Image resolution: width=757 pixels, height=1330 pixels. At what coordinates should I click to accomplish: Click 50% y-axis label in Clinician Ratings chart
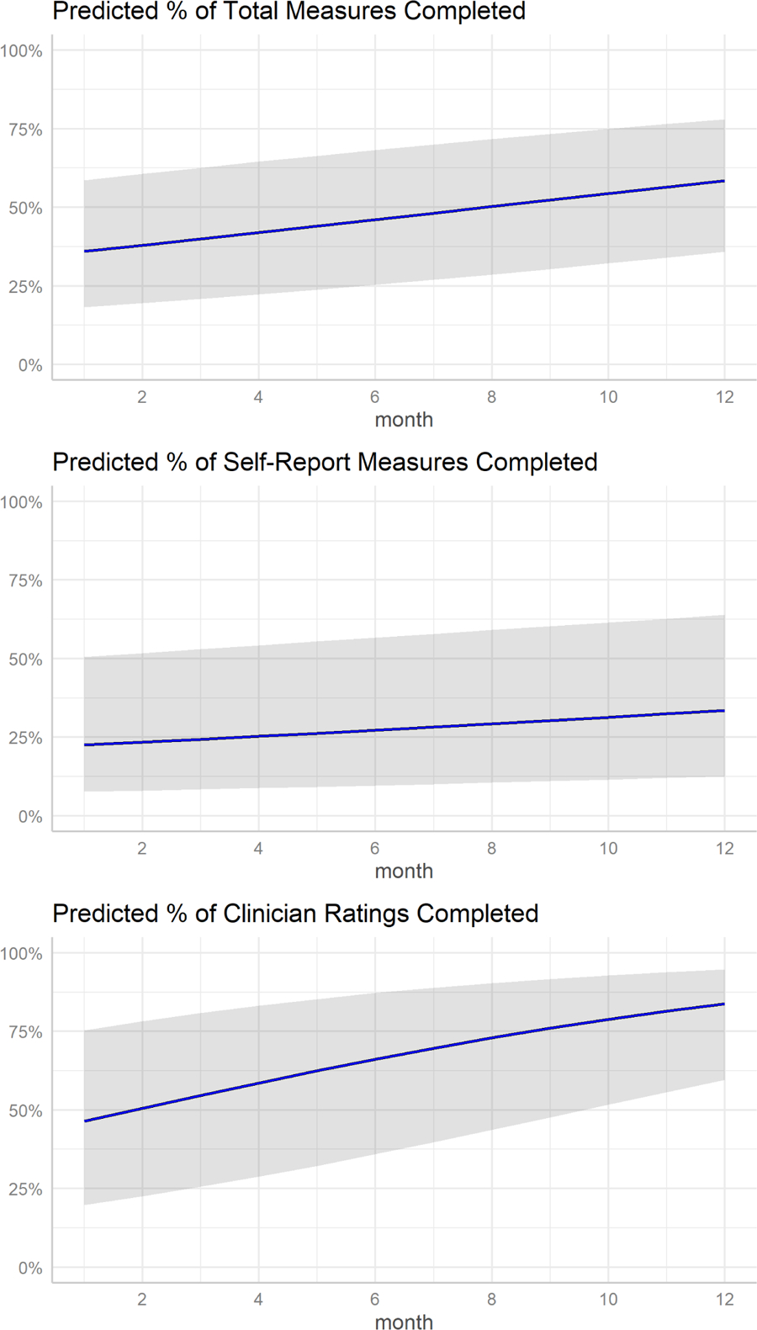point(26,1111)
